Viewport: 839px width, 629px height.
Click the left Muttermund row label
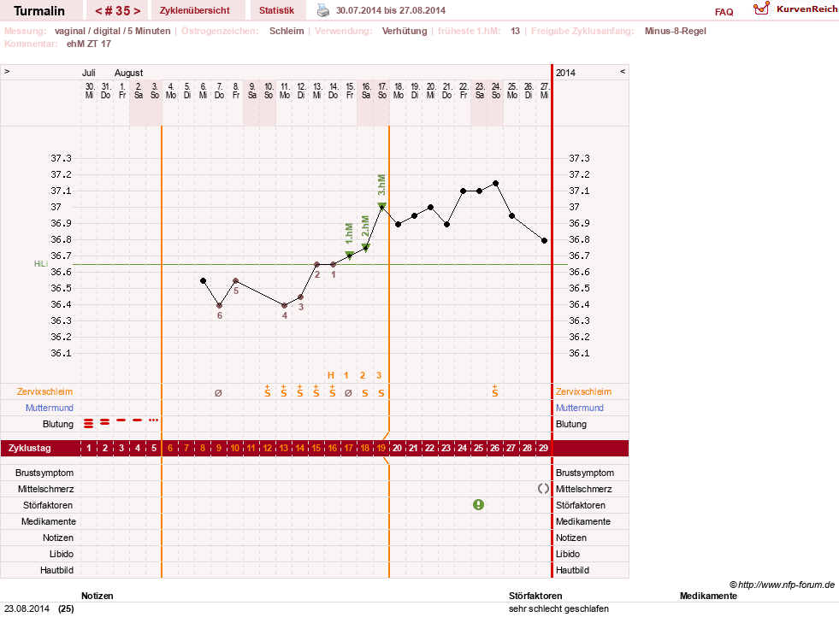(50, 408)
